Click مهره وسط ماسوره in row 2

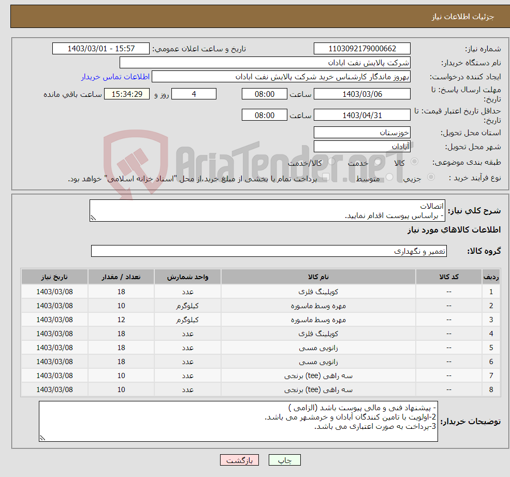click(318, 306)
